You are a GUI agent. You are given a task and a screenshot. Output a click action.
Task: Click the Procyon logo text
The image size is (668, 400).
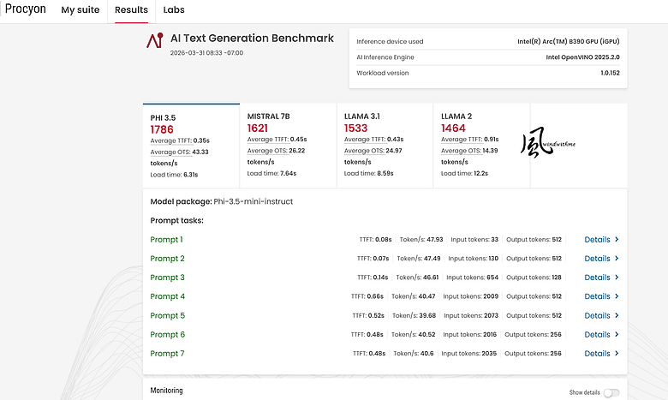(25, 9)
